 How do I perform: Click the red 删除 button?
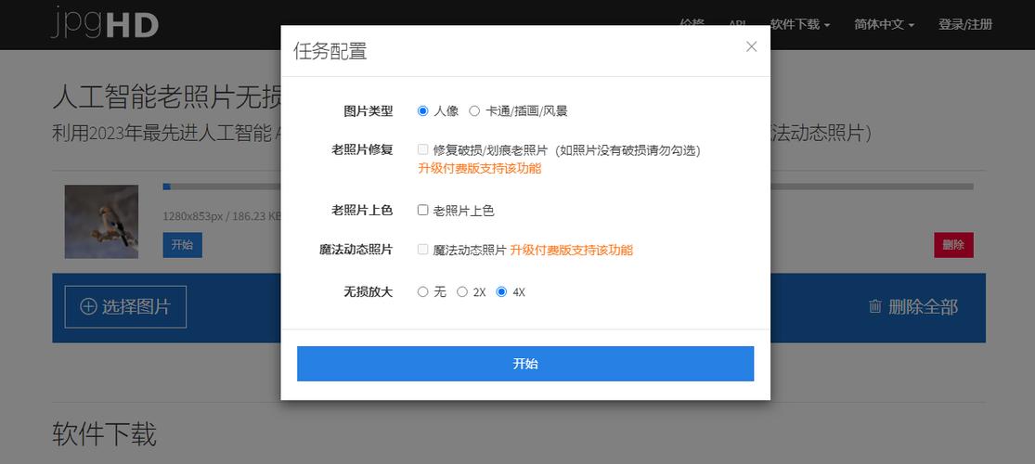[954, 245]
